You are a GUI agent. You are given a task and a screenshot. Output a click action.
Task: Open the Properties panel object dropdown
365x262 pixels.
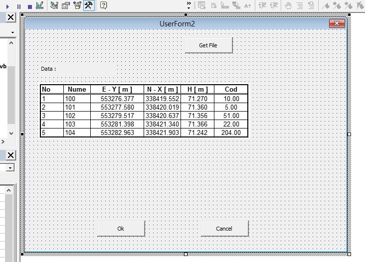coord(10,168)
